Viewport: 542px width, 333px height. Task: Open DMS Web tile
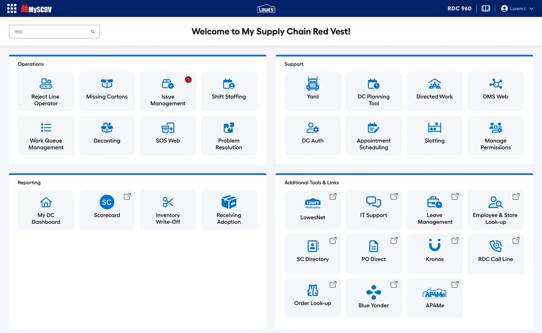(495, 92)
